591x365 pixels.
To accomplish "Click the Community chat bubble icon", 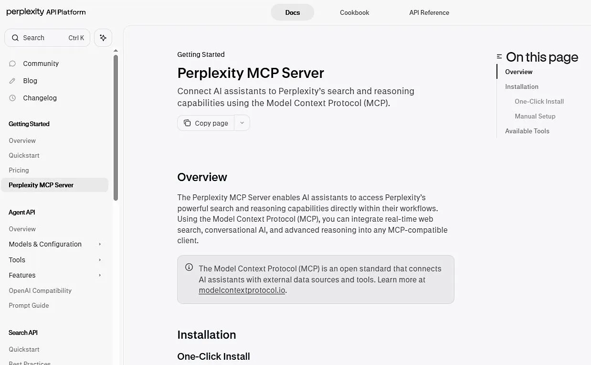I will [12, 64].
